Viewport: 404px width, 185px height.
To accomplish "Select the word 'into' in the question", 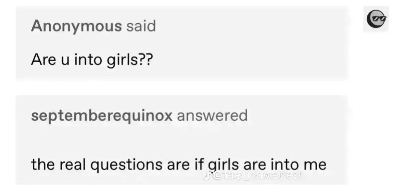I will [88, 60].
